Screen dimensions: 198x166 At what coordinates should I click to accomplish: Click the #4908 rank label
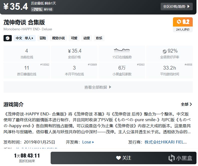pyautogui.click(x=188, y=65)
